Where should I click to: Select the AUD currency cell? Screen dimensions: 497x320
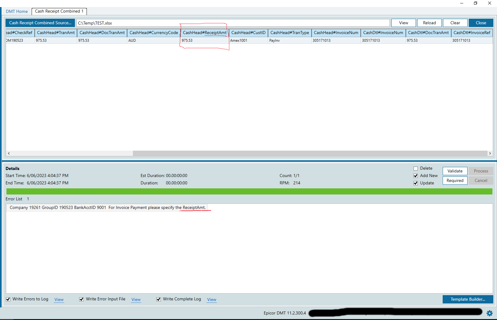coord(153,40)
